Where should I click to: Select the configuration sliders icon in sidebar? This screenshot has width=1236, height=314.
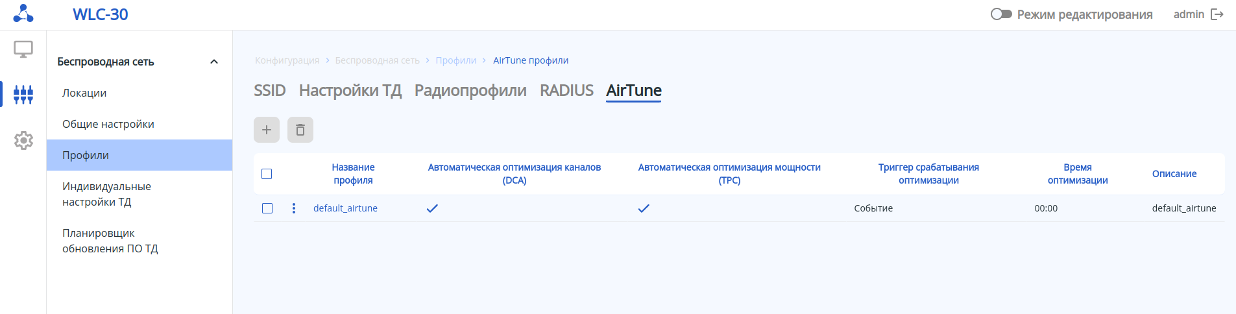tap(23, 94)
